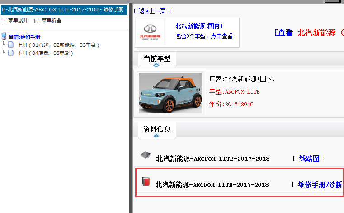Go back via 返回上一页 link
The height and width of the screenshot is (213, 344).
point(152,11)
